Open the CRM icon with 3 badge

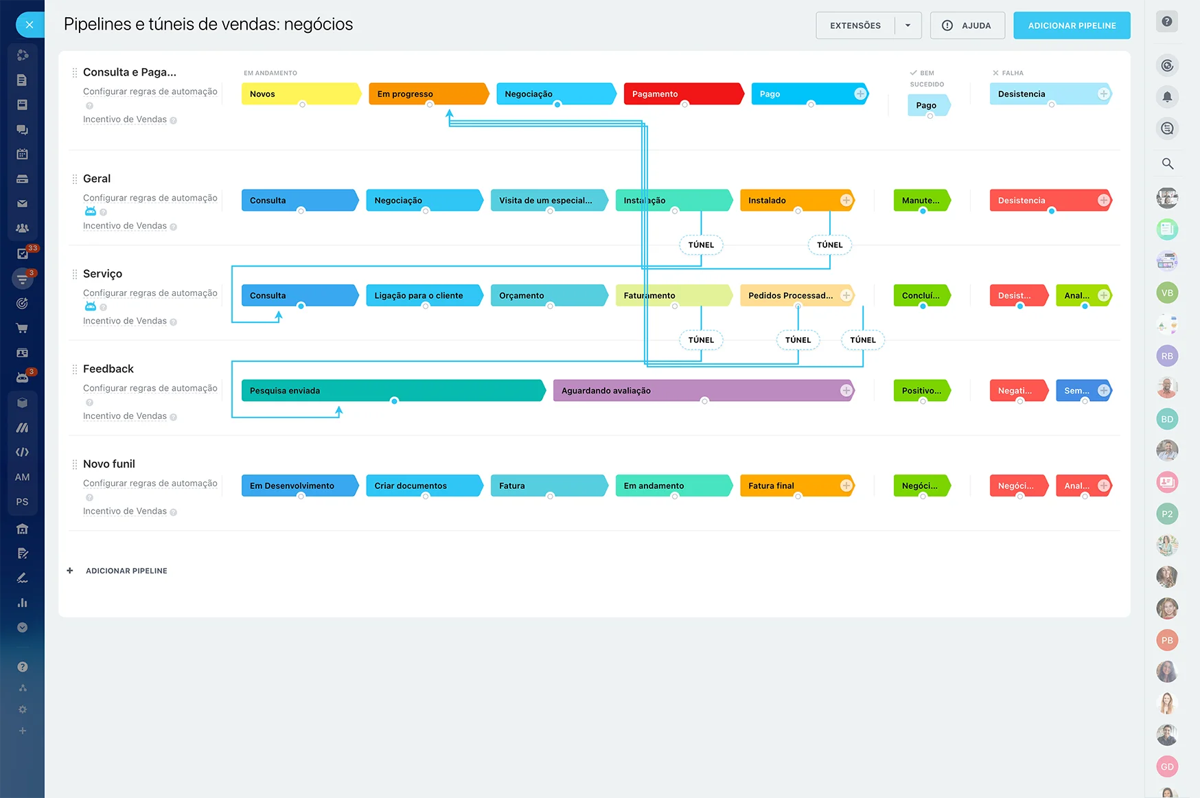[23, 279]
